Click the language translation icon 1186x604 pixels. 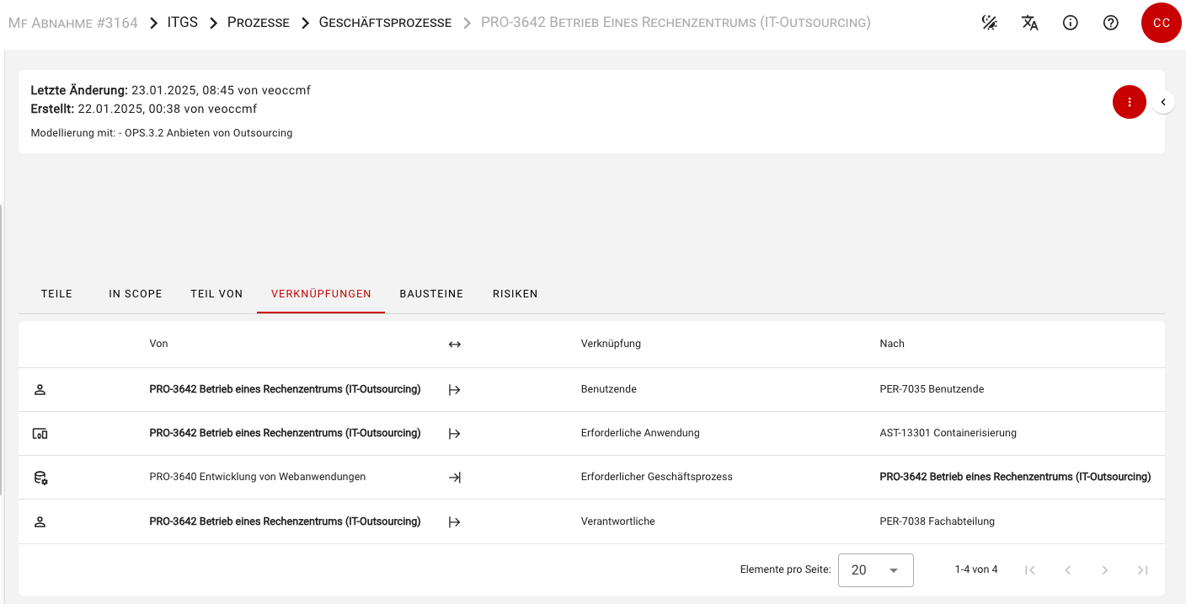1029,23
